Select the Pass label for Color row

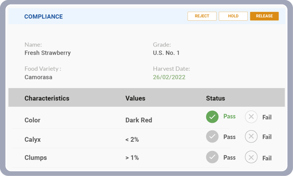(229, 116)
